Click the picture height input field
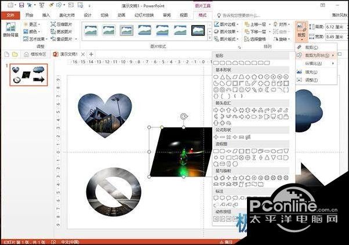349x245 pixels. click(x=336, y=27)
